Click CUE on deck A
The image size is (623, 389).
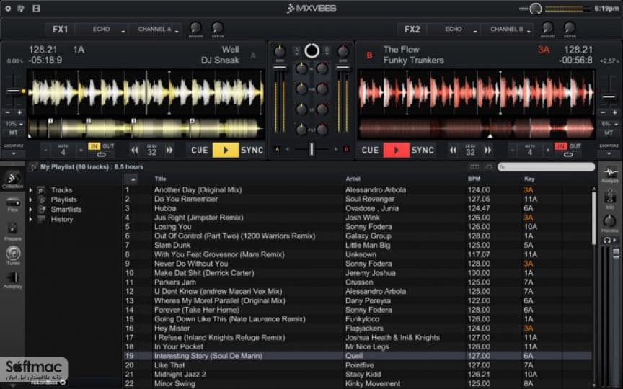200,150
